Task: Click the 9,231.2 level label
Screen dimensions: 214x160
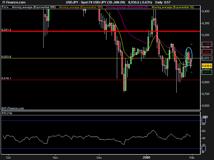Action: pos(6,30)
